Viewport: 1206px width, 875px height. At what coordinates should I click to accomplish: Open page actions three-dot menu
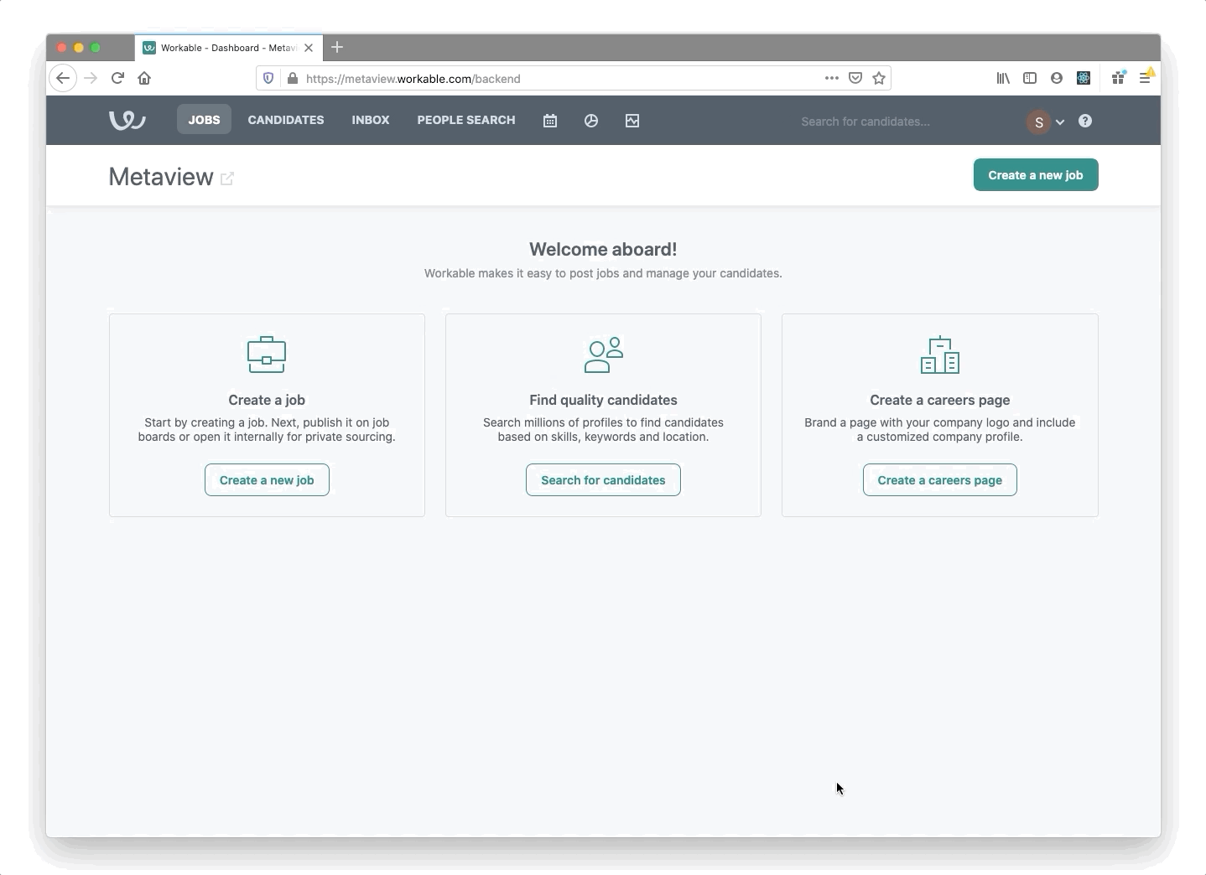832,78
